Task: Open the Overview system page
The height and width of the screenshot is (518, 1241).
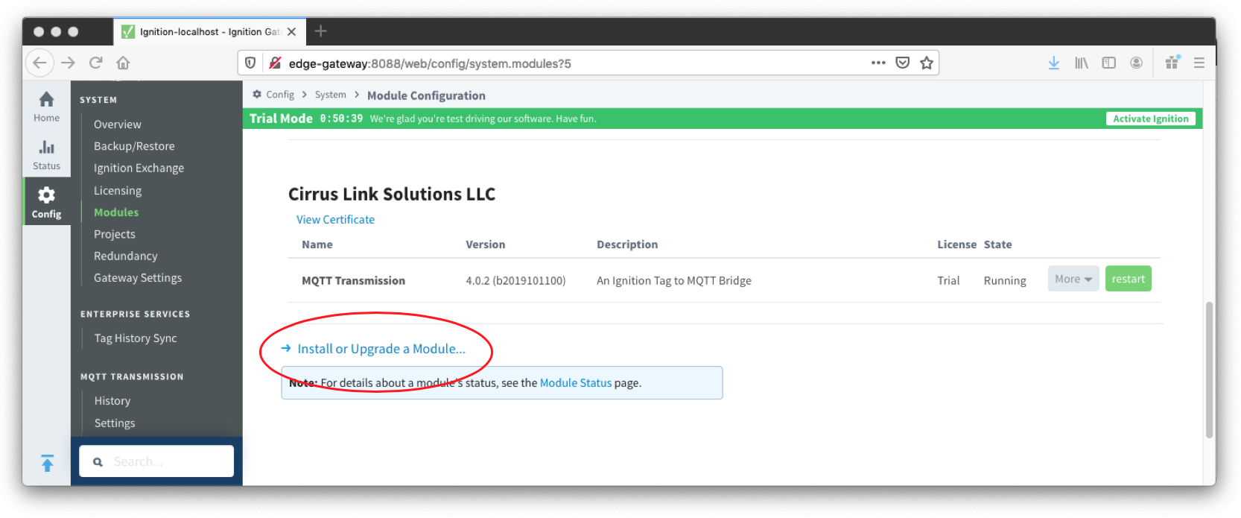Action: [117, 124]
